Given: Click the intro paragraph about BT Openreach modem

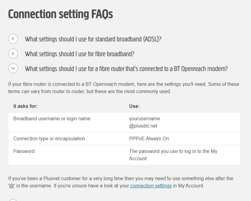Looking at the screenshot, I should pyautogui.click(x=124, y=88).
